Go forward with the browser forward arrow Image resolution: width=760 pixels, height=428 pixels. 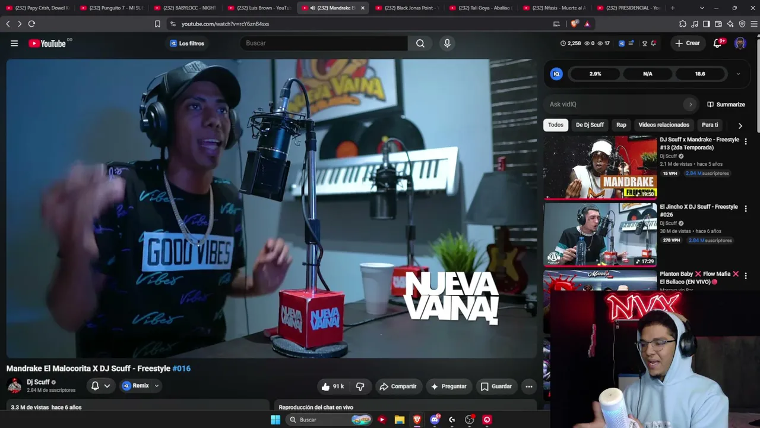20,24
